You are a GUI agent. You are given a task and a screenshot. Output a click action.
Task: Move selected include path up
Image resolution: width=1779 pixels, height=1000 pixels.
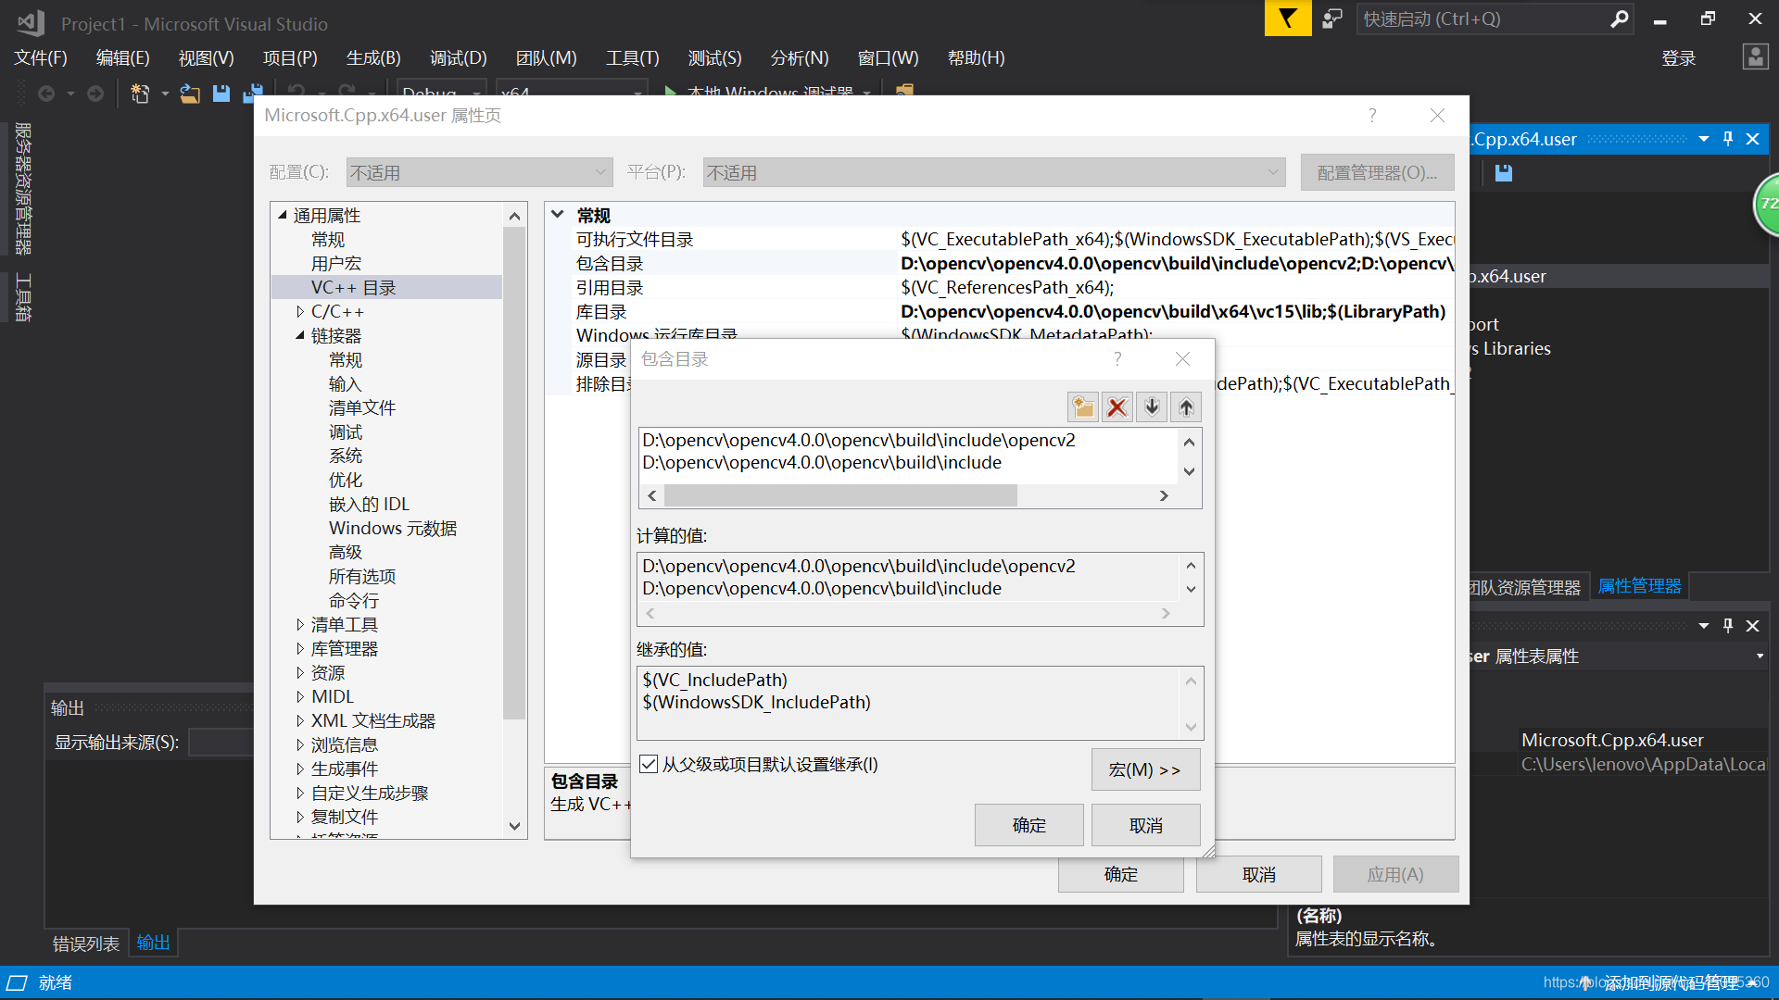[1186, 407]
